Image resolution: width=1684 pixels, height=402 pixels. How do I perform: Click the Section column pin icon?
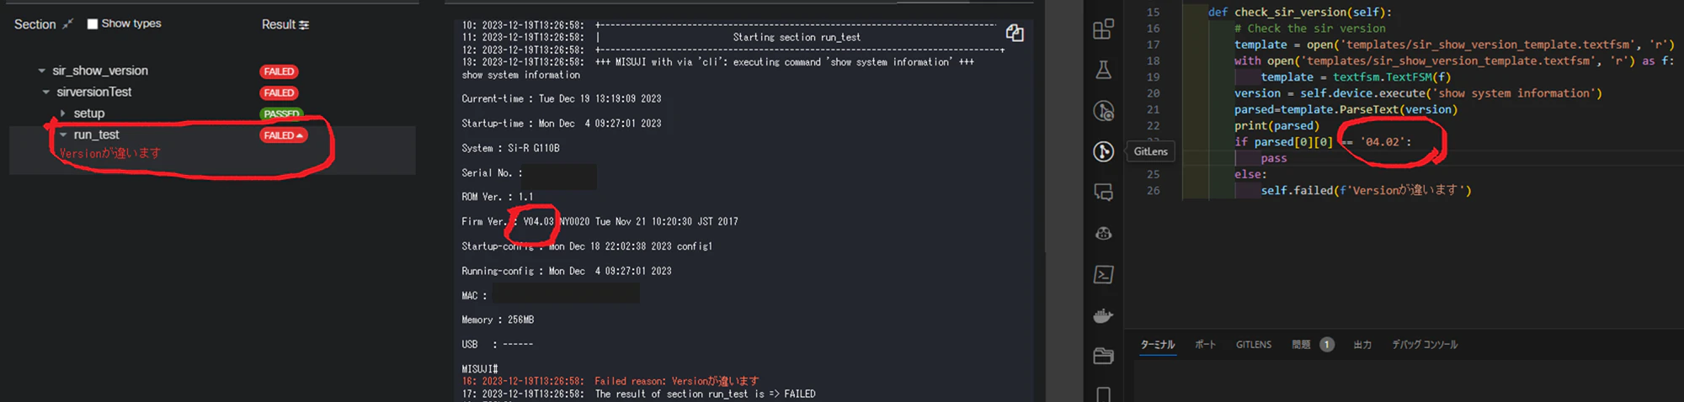point(67,24)
